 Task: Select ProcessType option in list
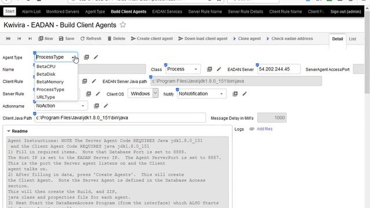click(x=50, y=90)
